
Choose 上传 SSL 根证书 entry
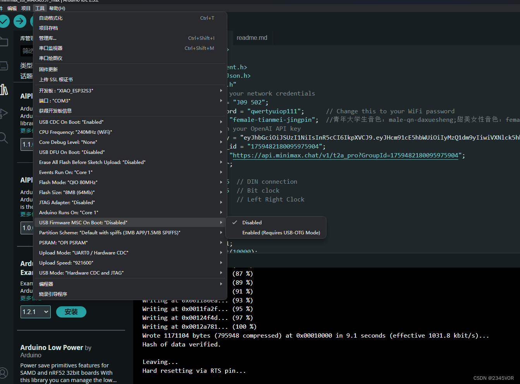pos(130,79)
